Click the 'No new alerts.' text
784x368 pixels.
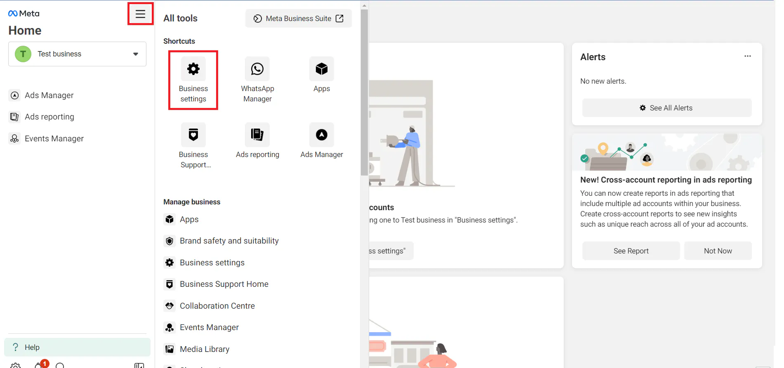[603, 81]
